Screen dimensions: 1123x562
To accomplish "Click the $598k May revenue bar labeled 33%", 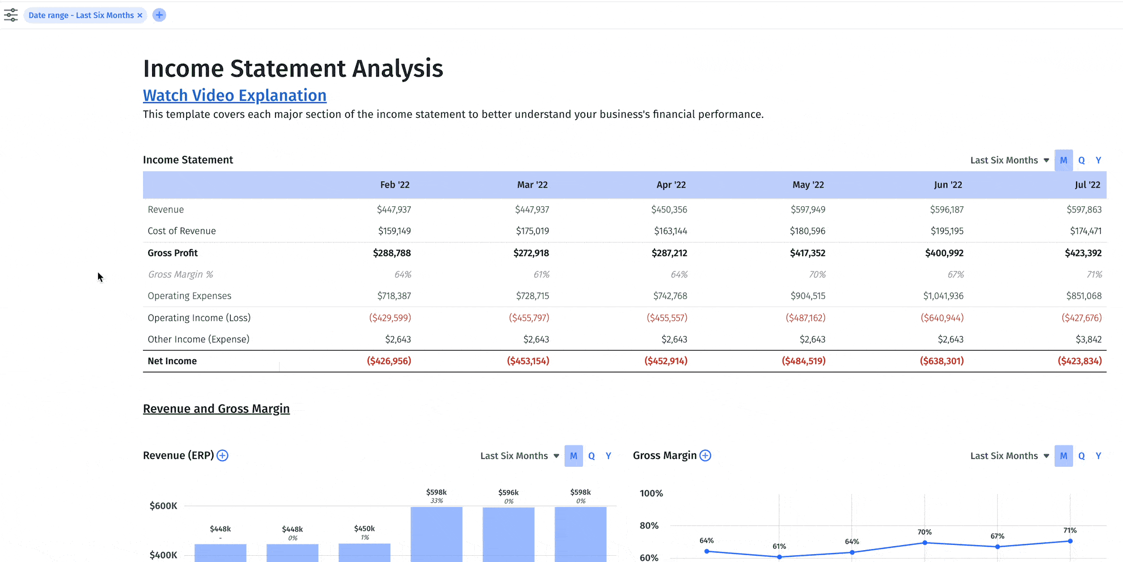I will coord(436,534).
